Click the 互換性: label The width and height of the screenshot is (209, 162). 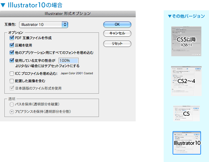pyautogui.click(x=10, y=24)
